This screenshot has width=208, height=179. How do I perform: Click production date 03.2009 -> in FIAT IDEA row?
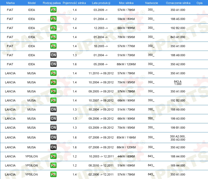coord(101,10)
